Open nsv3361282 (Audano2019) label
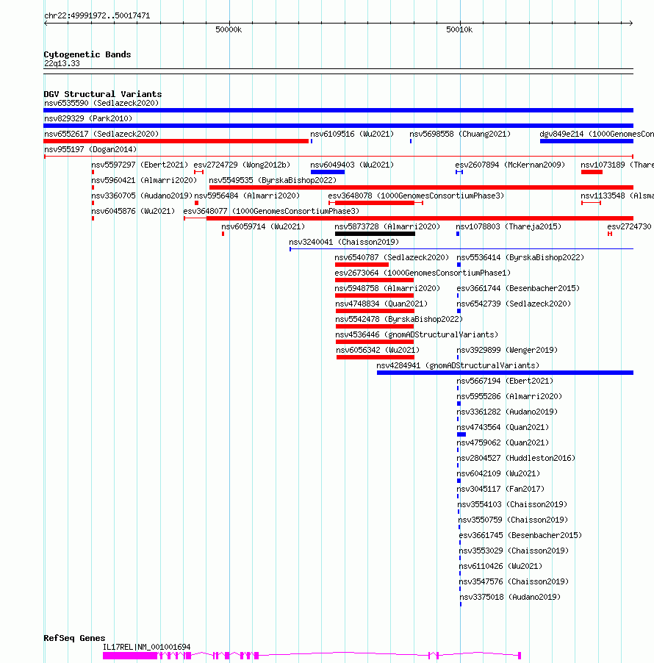 (x=507, y=412)
